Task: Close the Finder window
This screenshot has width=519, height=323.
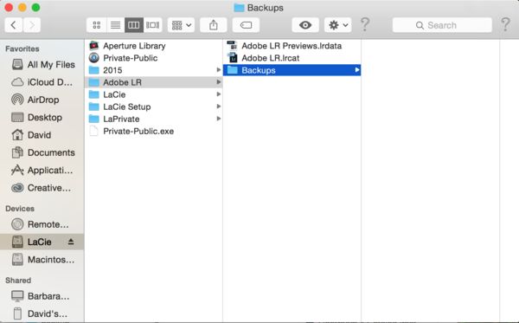Action: (9, 7)
